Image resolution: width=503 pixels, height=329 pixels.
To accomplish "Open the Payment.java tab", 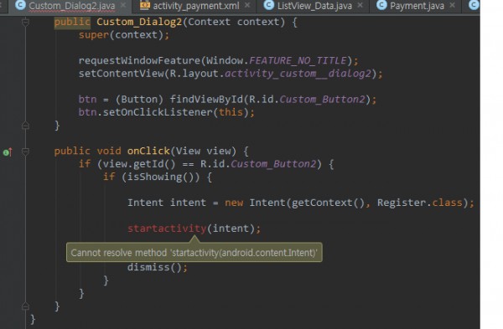I will (x=417, y=6).
